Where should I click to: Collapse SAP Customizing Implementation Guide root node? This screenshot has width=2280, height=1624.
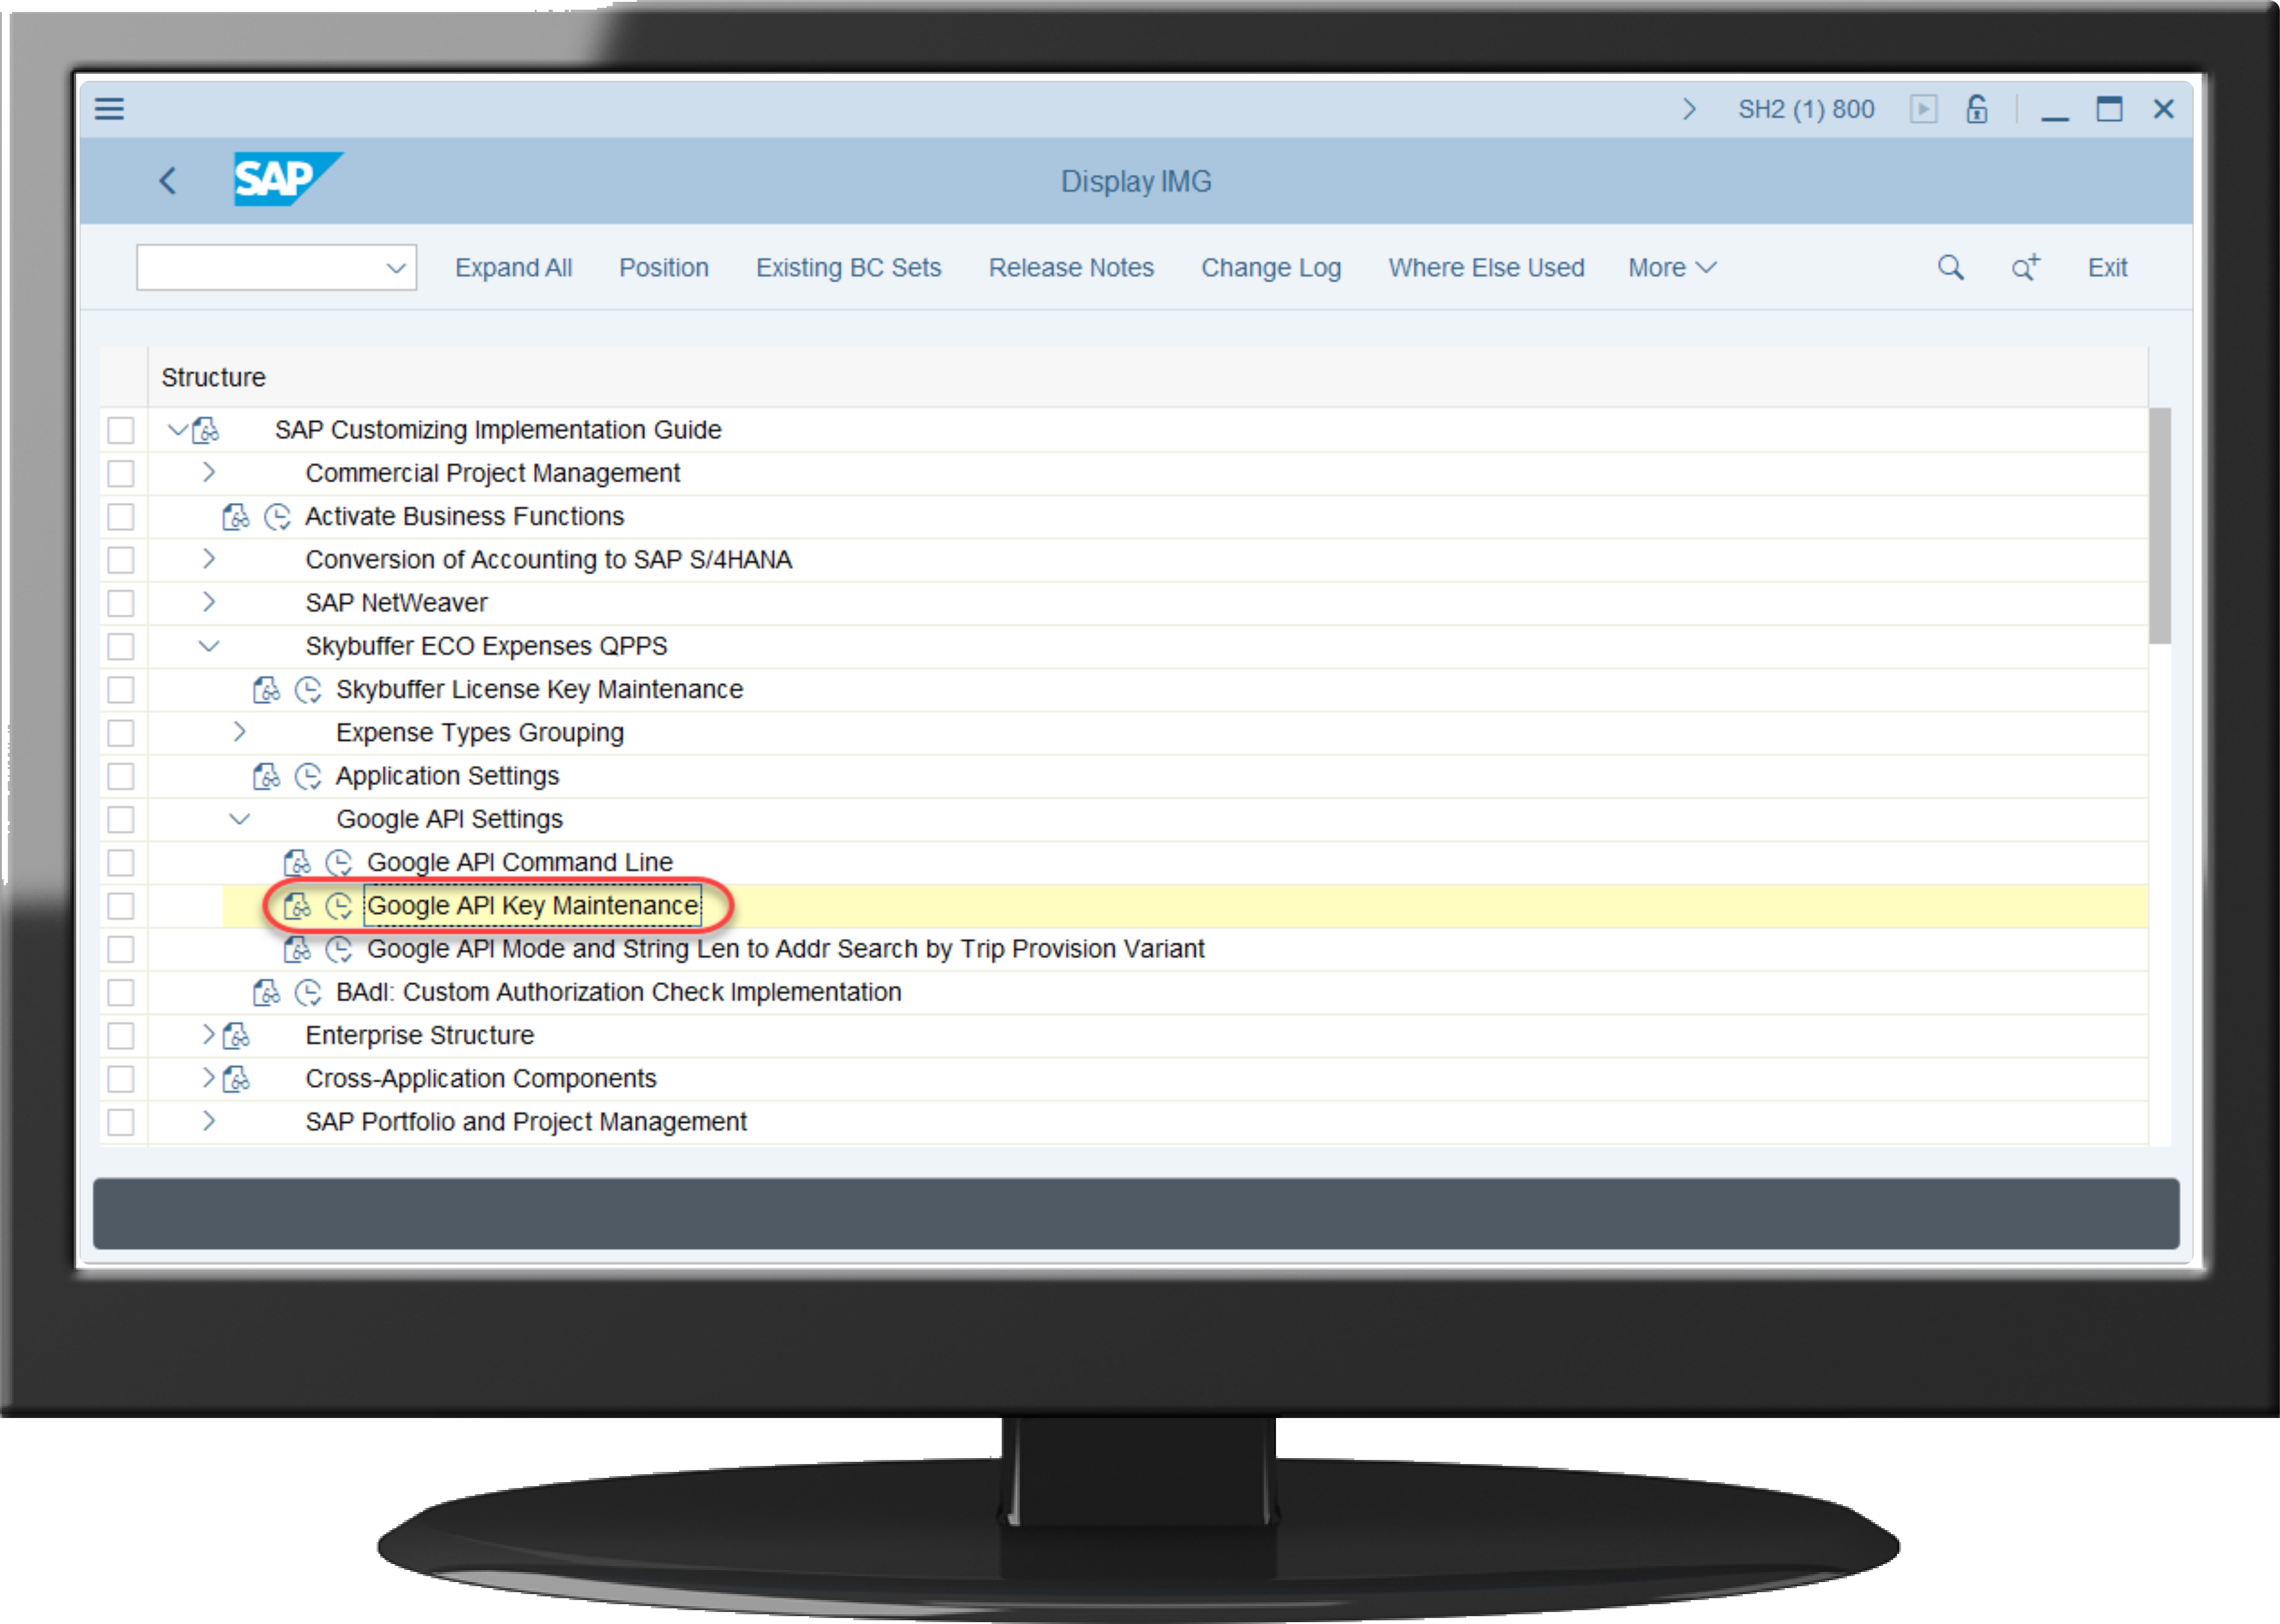point(177,430)
